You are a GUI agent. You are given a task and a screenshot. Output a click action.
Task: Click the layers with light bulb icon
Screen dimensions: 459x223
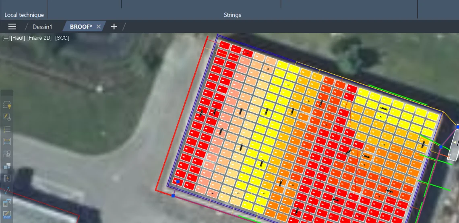click(x=7, y=105)
